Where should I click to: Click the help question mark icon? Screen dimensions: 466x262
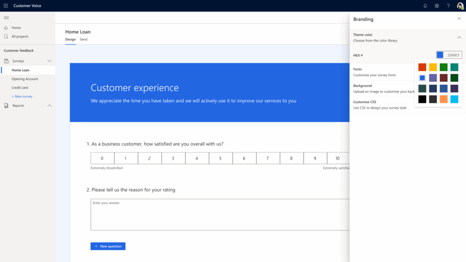(448, 6)
